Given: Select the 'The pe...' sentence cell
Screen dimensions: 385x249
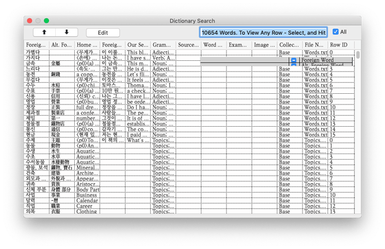Looking at the screenshot, I should [138, 113].
